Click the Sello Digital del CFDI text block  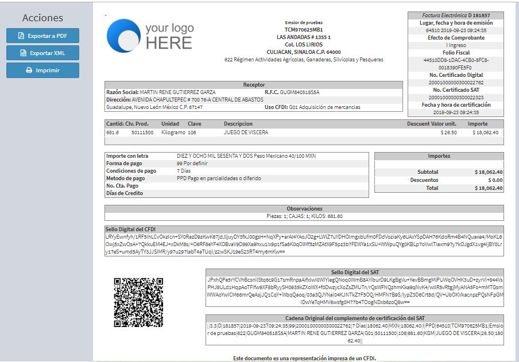[x=304, y=244]
